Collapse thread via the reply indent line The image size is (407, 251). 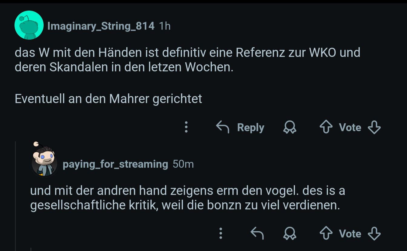(x=15, y=196)
